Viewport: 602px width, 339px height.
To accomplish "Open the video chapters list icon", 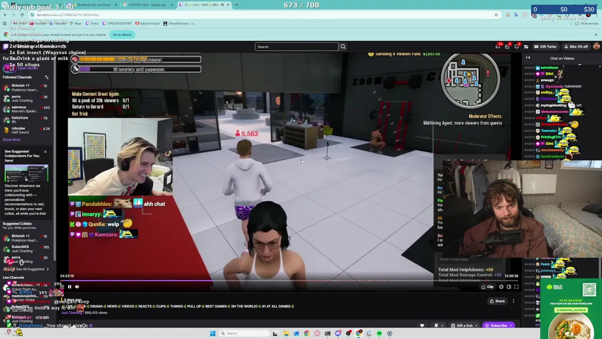I will click(62, 286).
